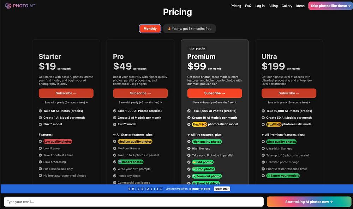The image size is (353, 209).
Task: Click the Photo AI swirl logo icon
Action: 8,6
